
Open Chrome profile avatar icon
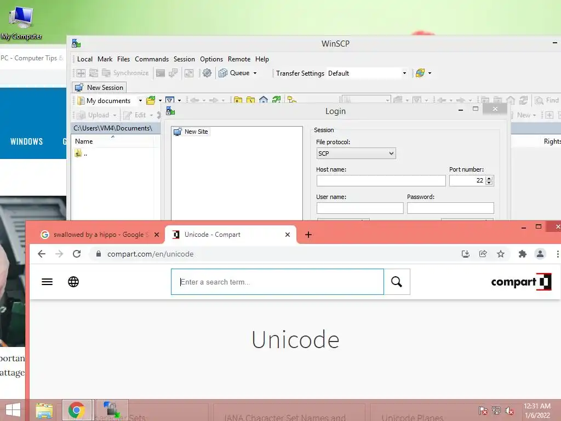(x=540, y=254)
